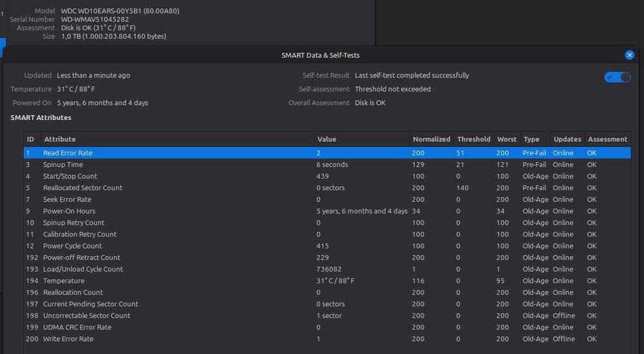The height and width of the screenshot is (354, 644).
Task: Click the Type column header
Action: pos(535,139)
